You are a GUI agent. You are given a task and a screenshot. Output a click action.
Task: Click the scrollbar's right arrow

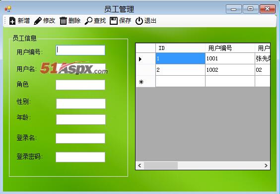(x=266, y=165)
